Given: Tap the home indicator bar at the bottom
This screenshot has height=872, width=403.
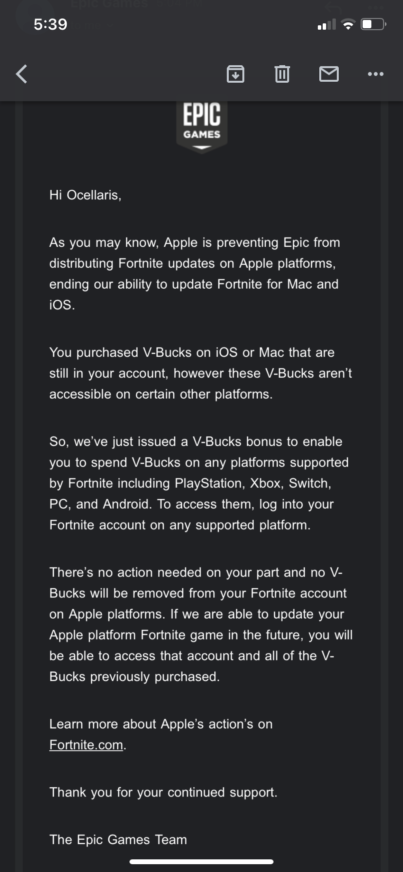Looking at the screenshot, I should 201,861.
